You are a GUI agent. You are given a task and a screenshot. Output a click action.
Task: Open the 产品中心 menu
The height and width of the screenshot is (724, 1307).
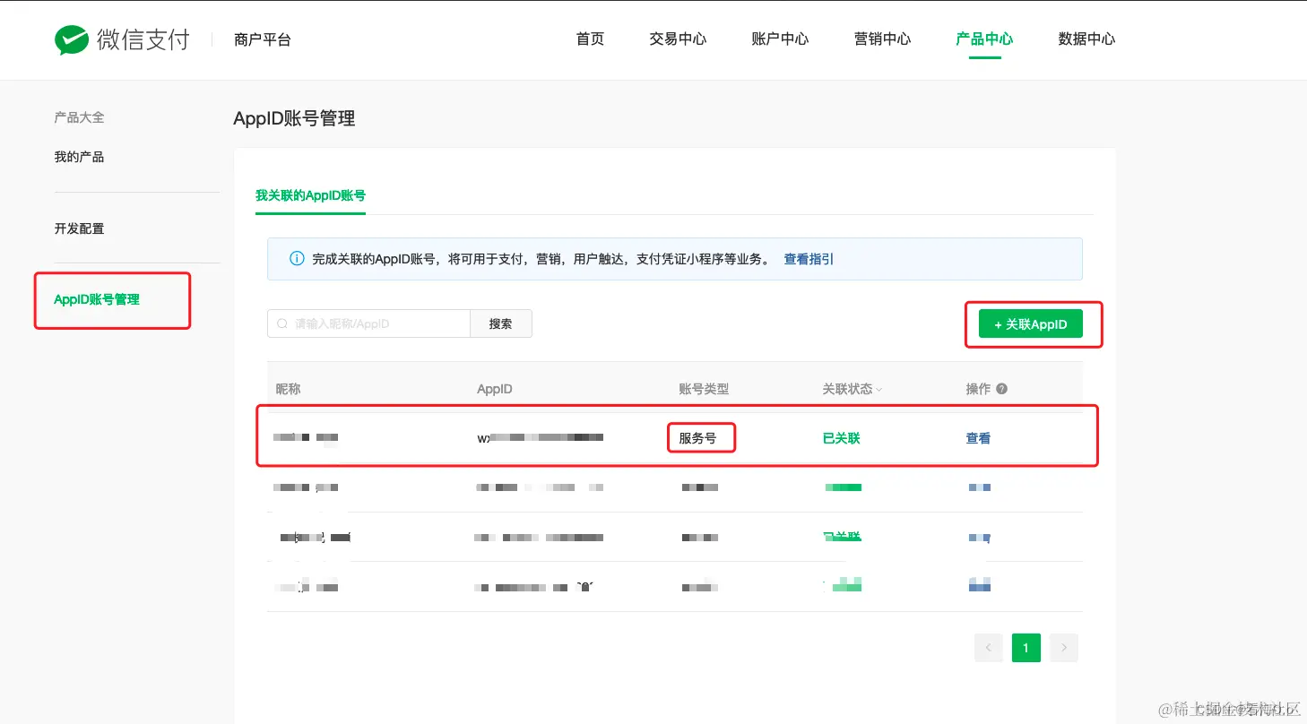point(984,39)
